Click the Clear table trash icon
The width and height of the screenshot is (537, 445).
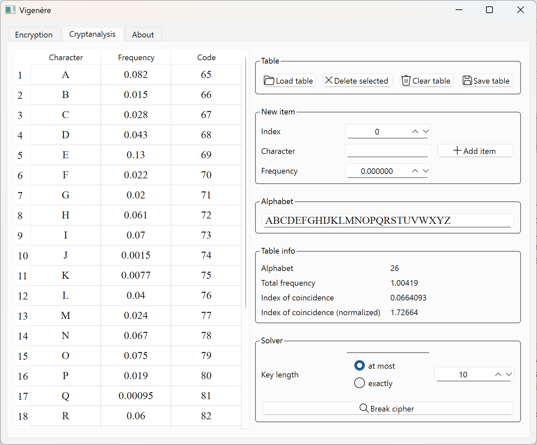click(x=406, y=81)
